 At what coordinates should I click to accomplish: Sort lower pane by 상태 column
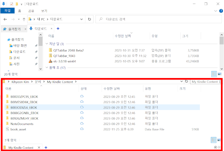click(83, 89)
